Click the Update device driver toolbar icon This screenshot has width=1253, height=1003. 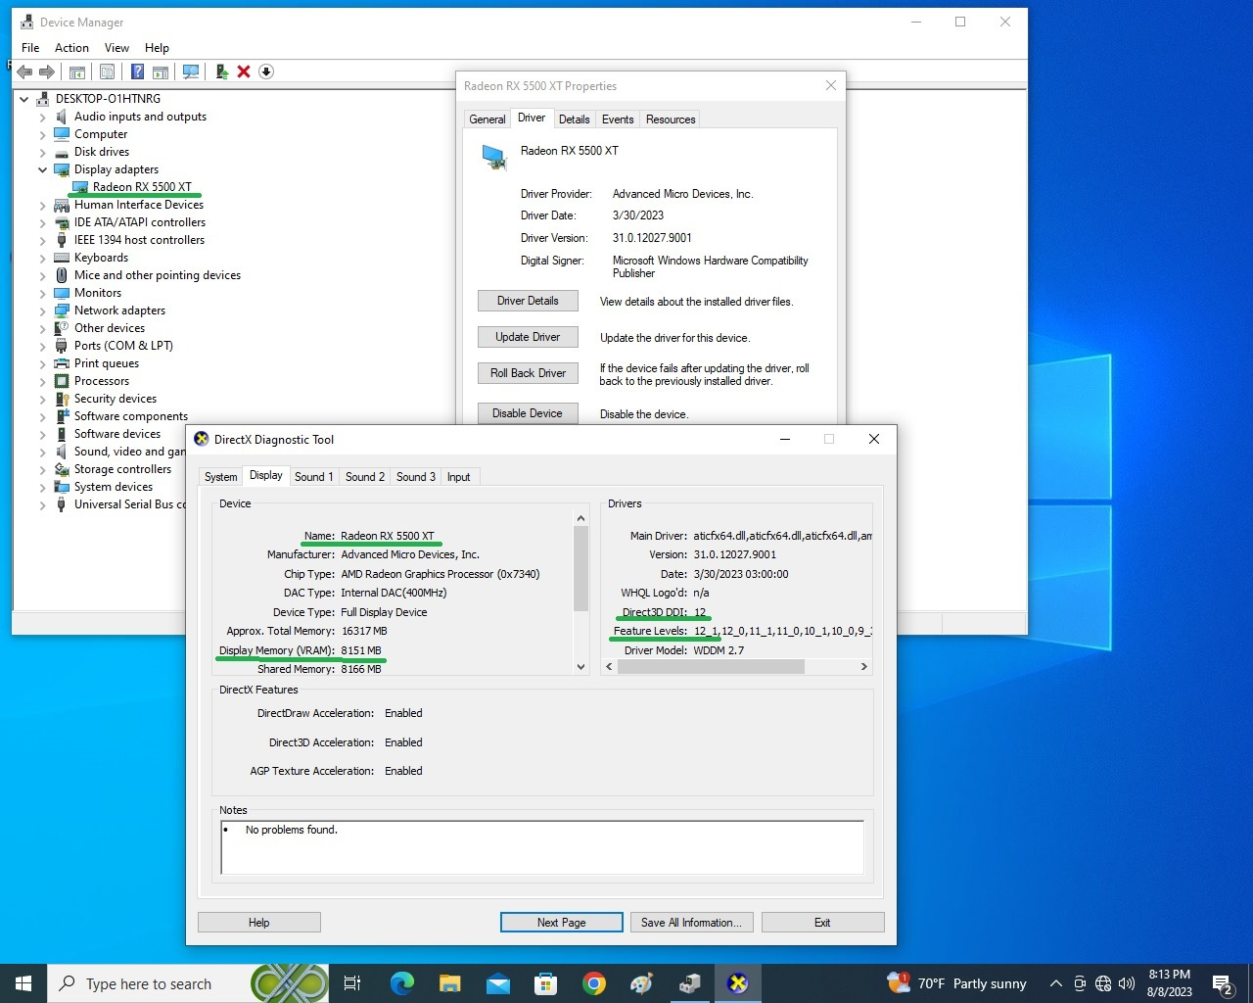(x=222, y=72)
